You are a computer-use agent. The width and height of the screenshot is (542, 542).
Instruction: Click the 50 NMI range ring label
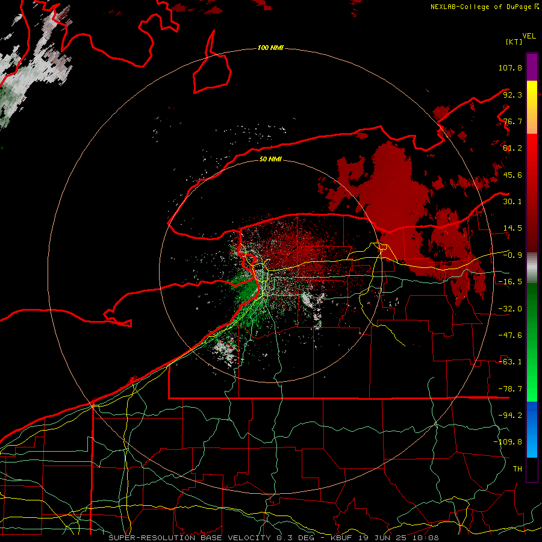pyautogui.click(x=270, y=160)
